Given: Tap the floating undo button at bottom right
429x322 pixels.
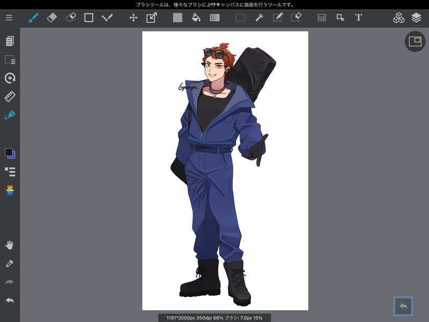Looking at the screenshot, I should (403, 306).
